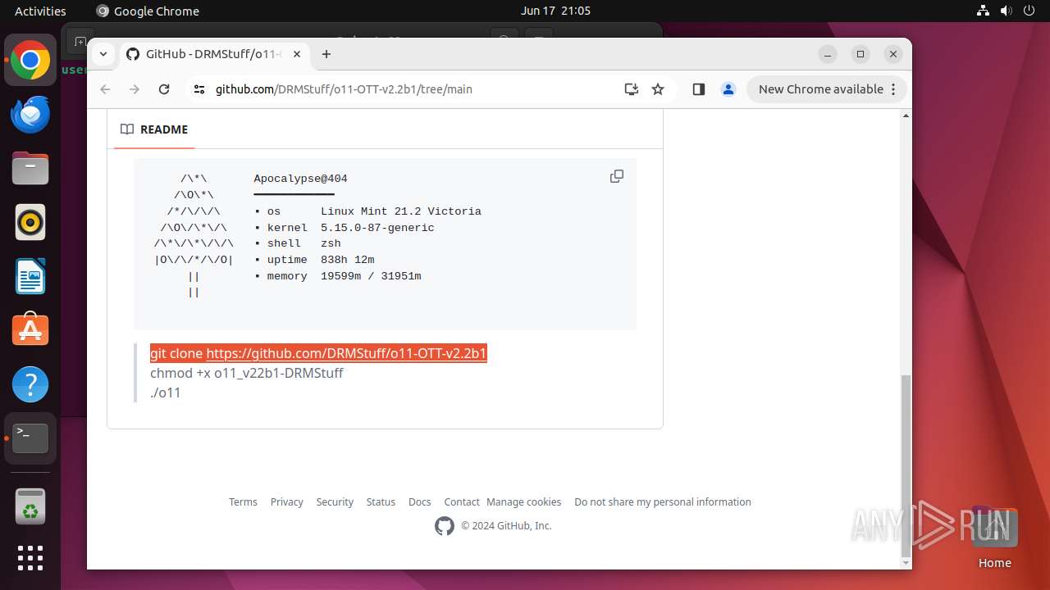The height and width of the screenshot is (590, 1050).
Task: Click GitHub logo in page footer
Action: pos(445,526)
